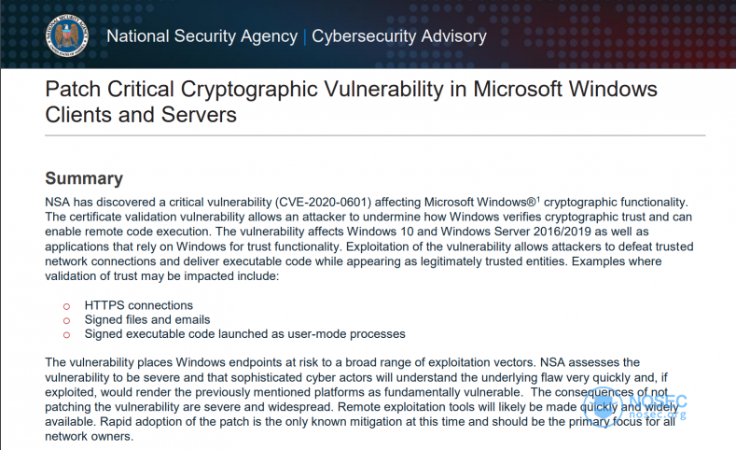Click bullet beside Signed files and emails
This screenshot has height=450, width=736.
66,321
